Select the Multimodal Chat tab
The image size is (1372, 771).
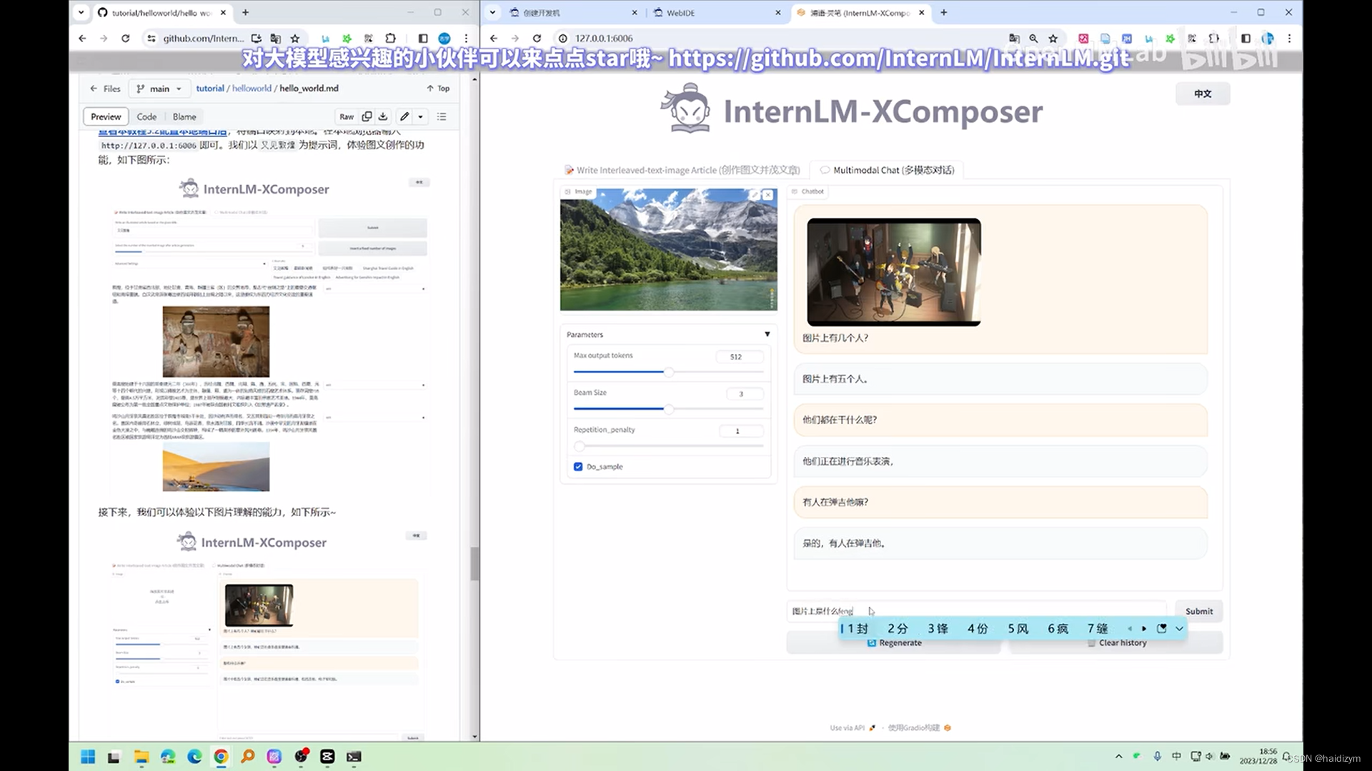[x=887, y=170]
